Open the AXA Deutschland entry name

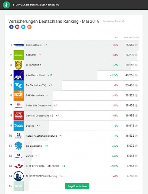[x=35, y=75]
